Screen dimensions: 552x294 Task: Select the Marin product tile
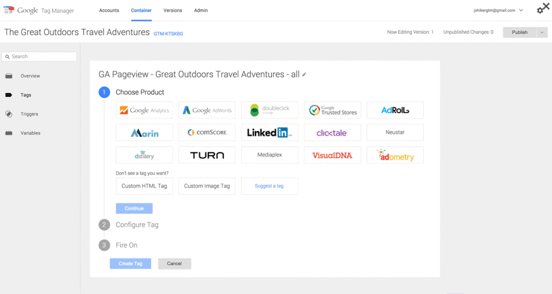144,133
